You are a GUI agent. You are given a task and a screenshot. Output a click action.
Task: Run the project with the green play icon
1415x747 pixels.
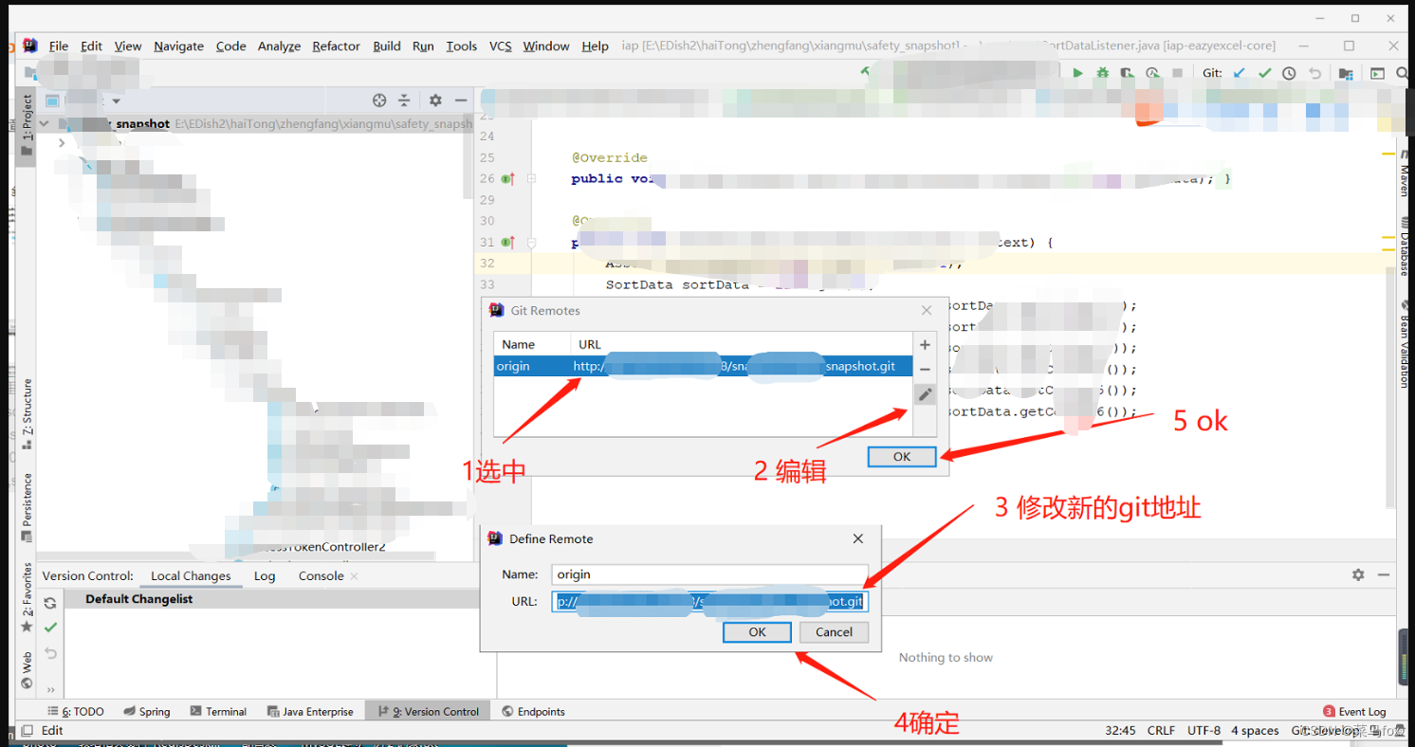tap(1077, 73)
